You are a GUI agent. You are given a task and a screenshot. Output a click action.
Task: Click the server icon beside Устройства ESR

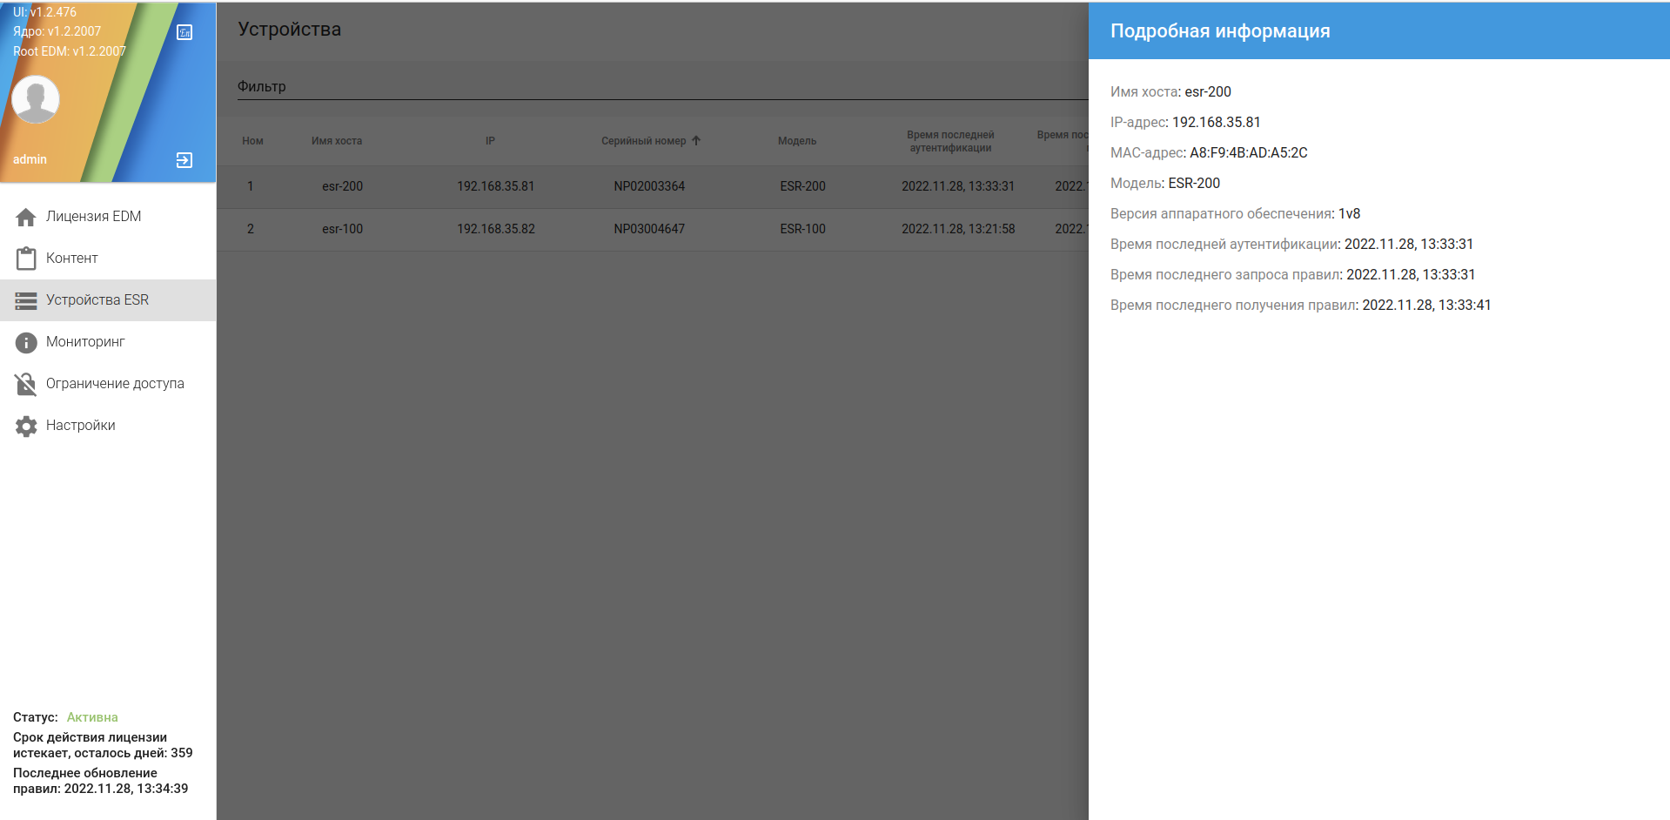[26, 300]
